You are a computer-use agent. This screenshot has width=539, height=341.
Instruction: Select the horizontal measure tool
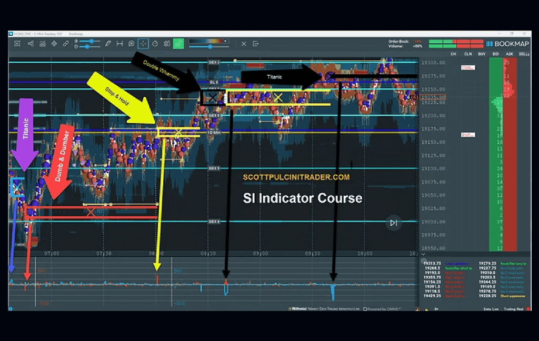[119, 44]
